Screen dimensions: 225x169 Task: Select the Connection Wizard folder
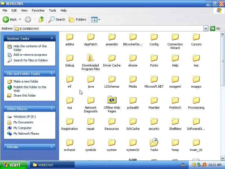coord(175,41)
